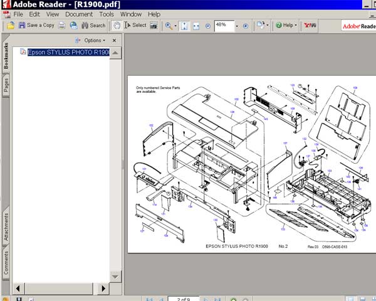Image resolution: width=376 pixels, height=301 pixels.
Task: Toggle the Fit Page view icon
Action: (x=184, y=26)
